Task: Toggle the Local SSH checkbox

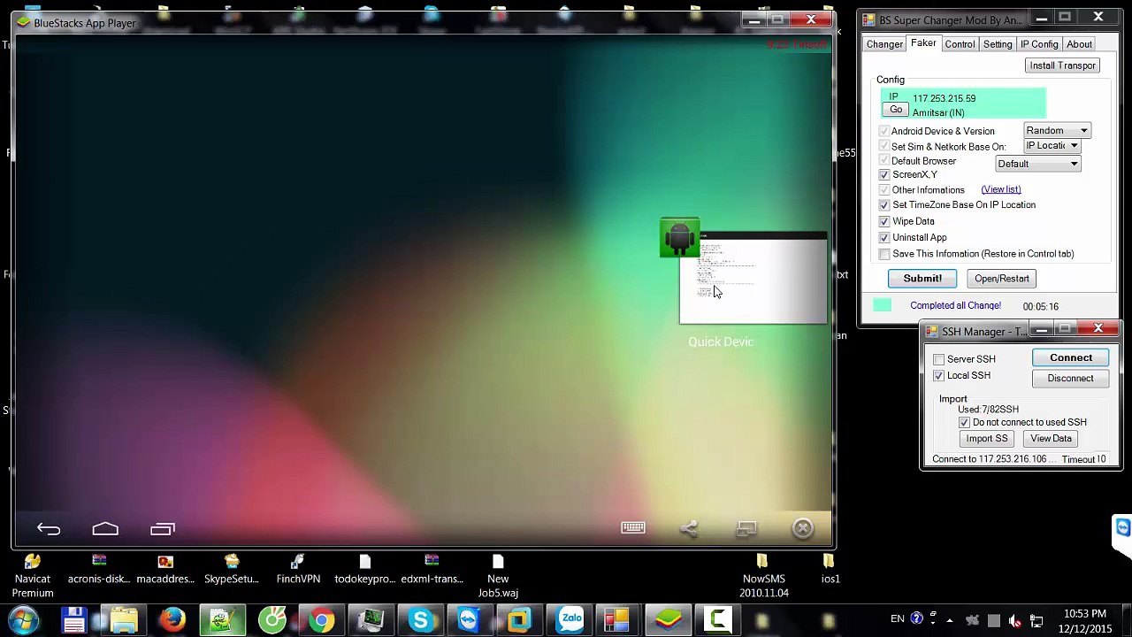Action: click(x=939, y=376)
